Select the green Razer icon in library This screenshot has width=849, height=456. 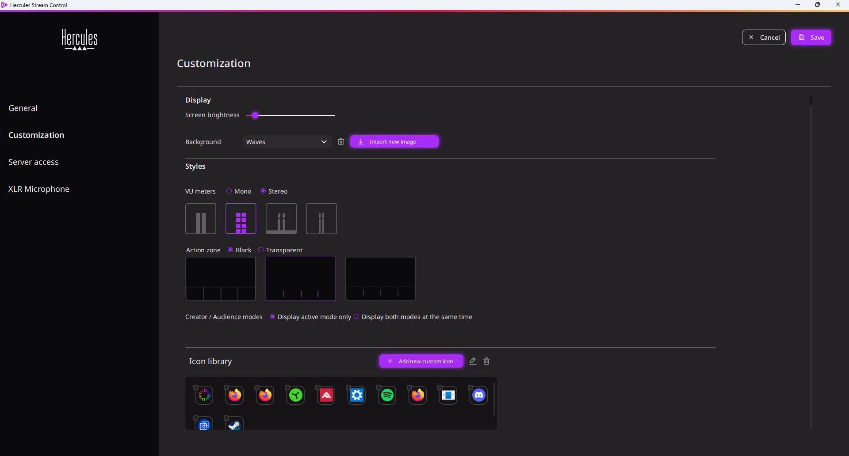click(296, 395)
